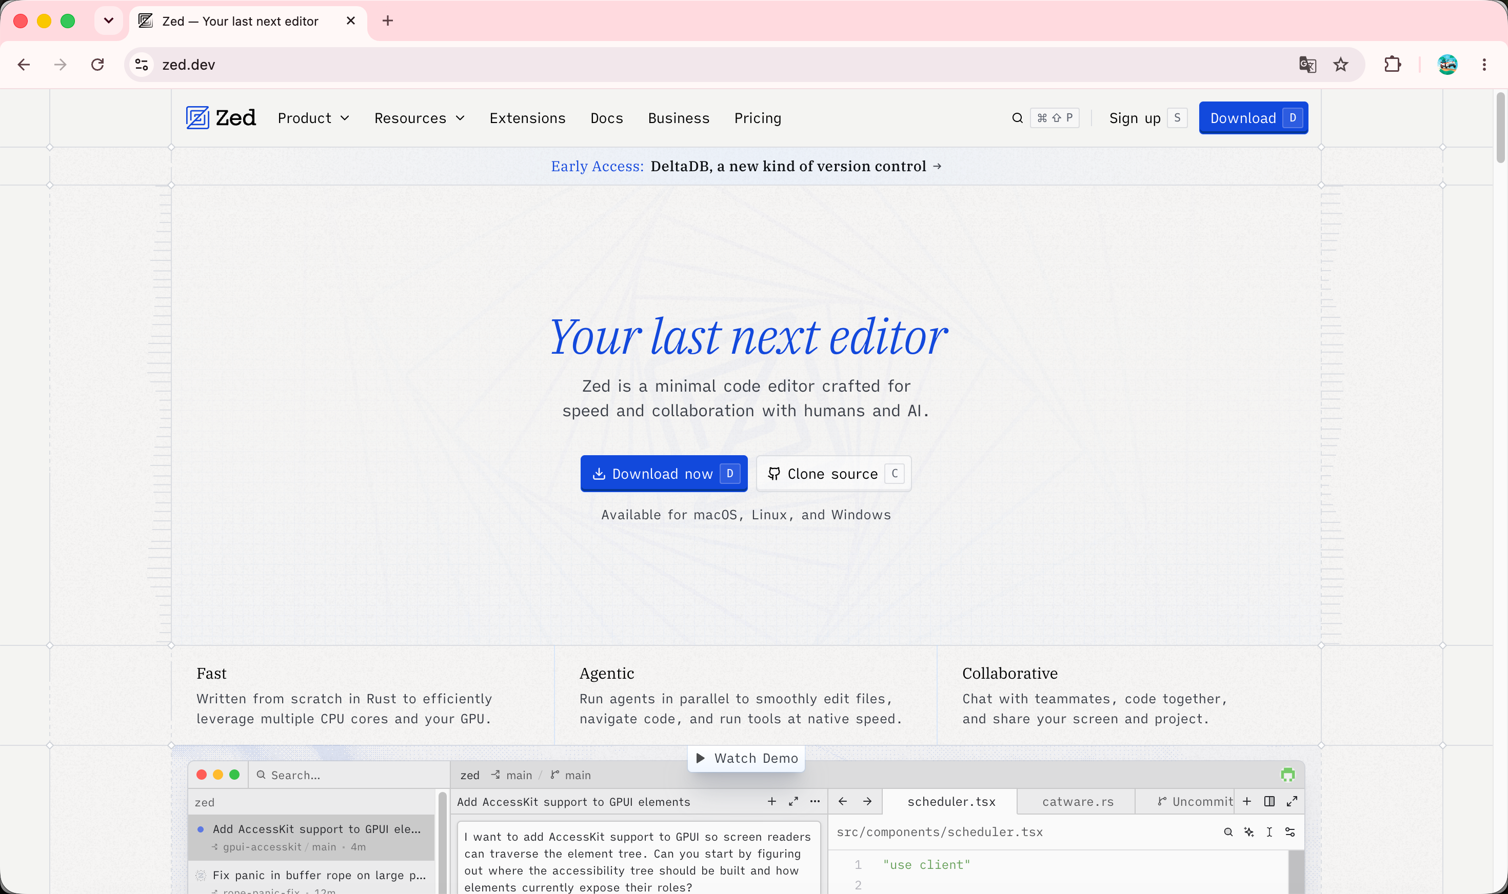Switch to the scheduler.tsx tab
Image resolution: width=1508 pixels, height=894 pixels.
(x=951, y=802)
